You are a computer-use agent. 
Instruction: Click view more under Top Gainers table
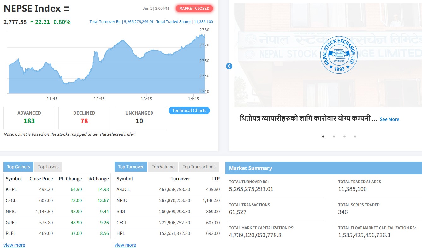click(14, 245)
